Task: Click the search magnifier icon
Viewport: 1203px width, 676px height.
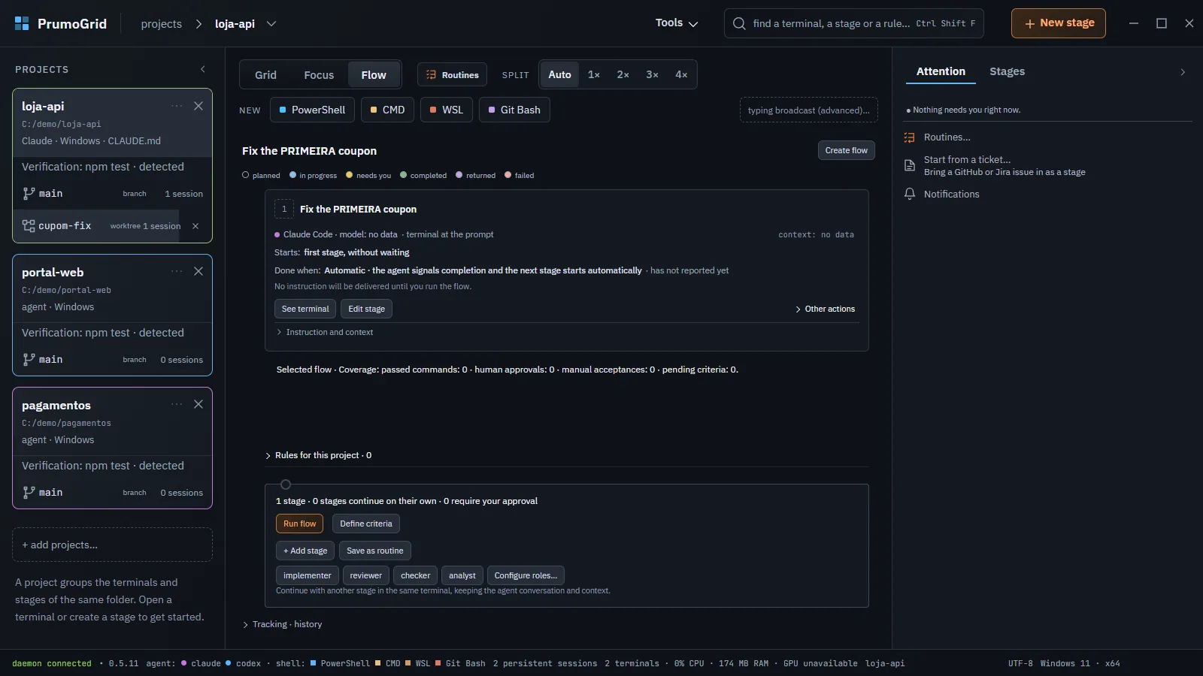Action: pyautogui.click(x=739, y=23)
